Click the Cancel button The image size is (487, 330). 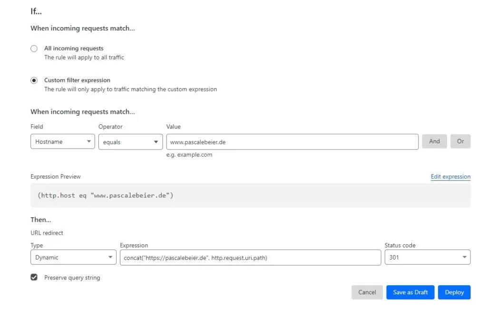[367, 292]
